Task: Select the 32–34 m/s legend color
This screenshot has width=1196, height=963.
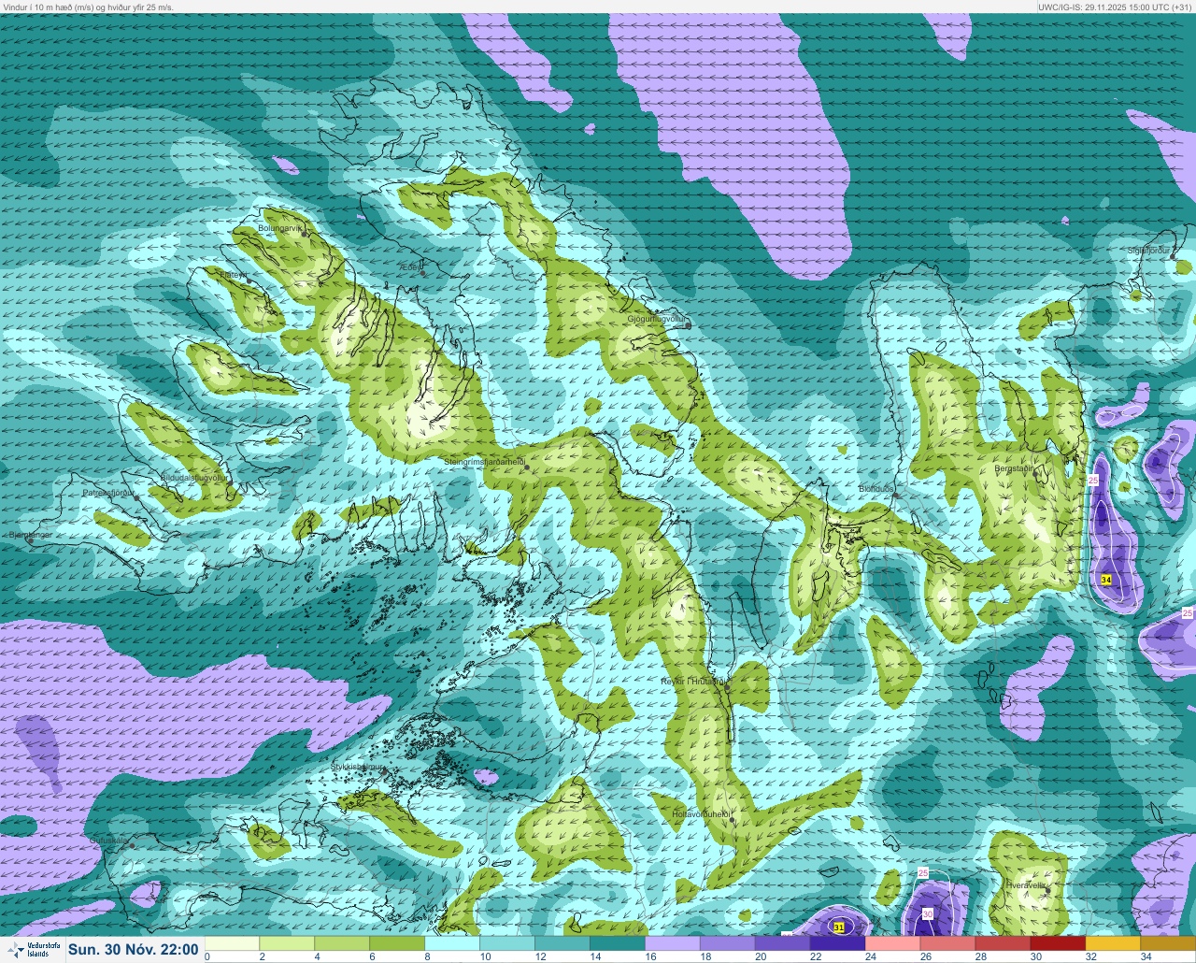Action: tap(1114, 943)
